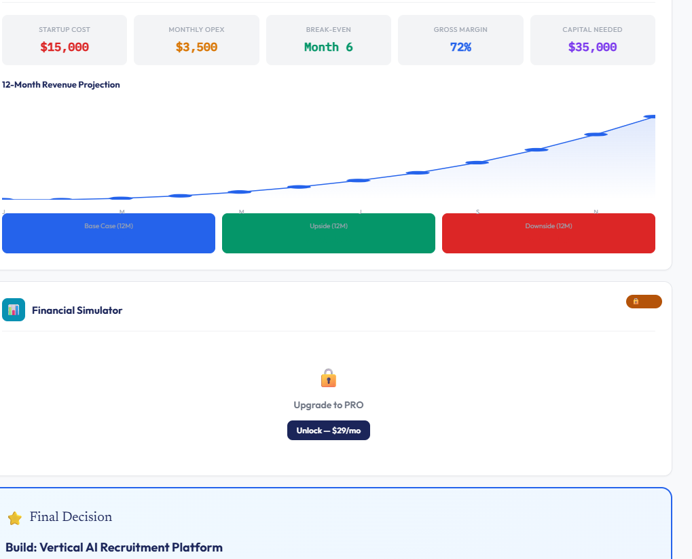Click the padlock above Upgrade to PRO
This screenshot has height=559, width=692.
pos(328,378)
